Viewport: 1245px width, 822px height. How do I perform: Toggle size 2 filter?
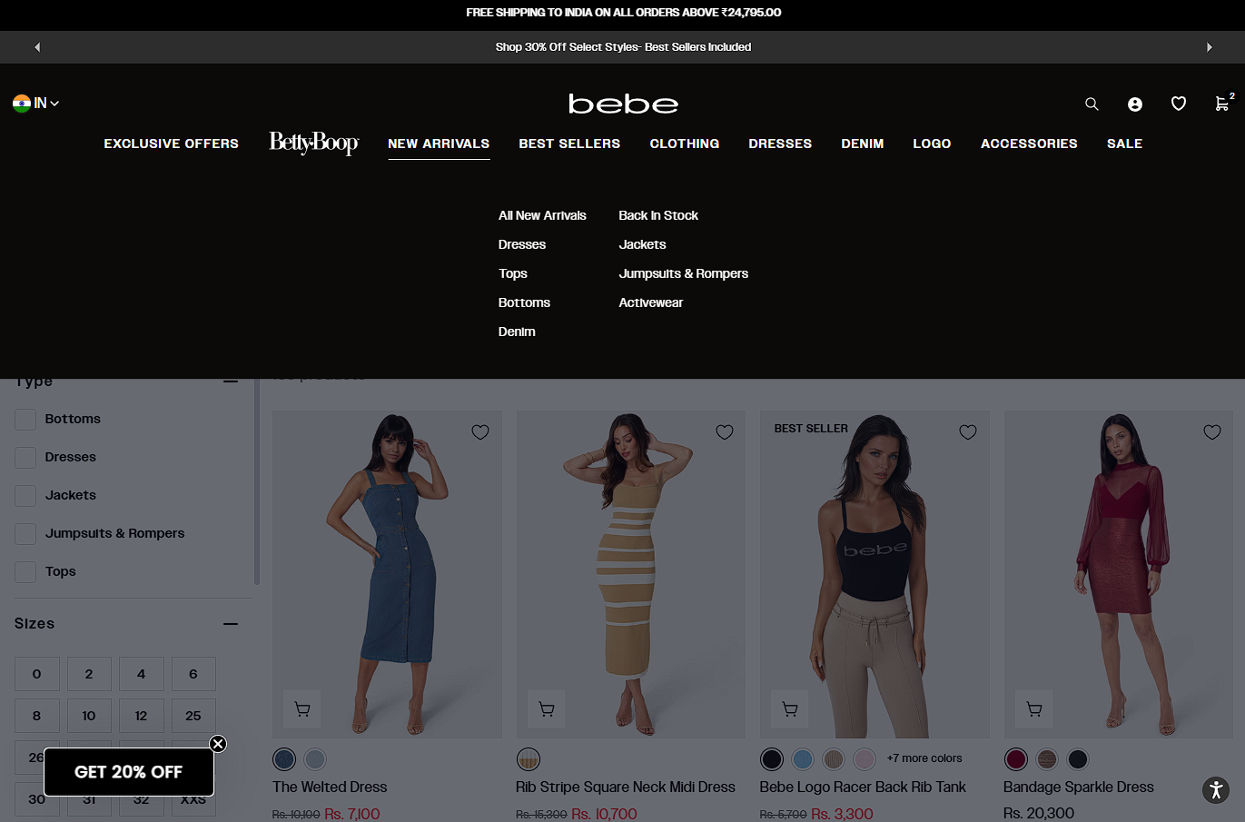click(89, 674)
